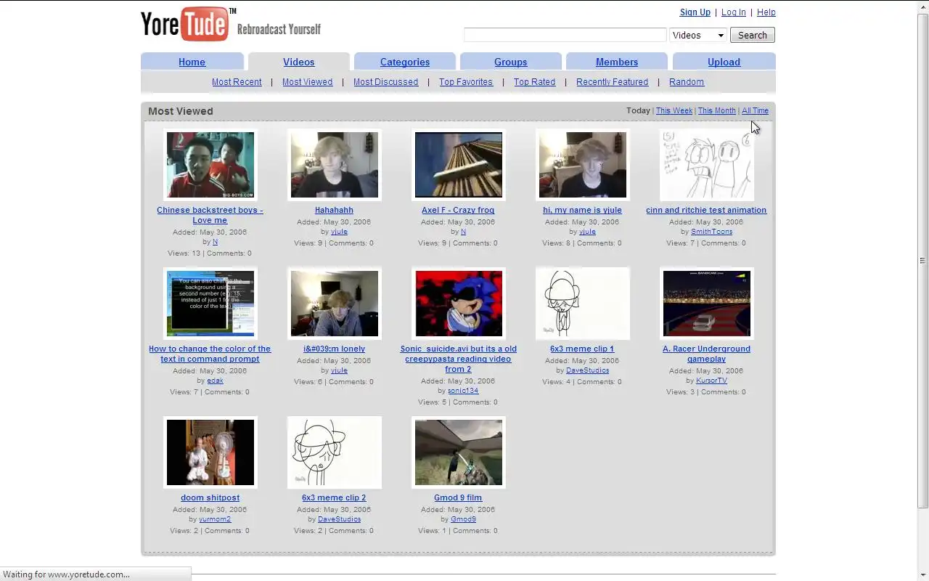Click the How to change the color title
This screenshot has width=929, height=581.
[x=210, y=354]
